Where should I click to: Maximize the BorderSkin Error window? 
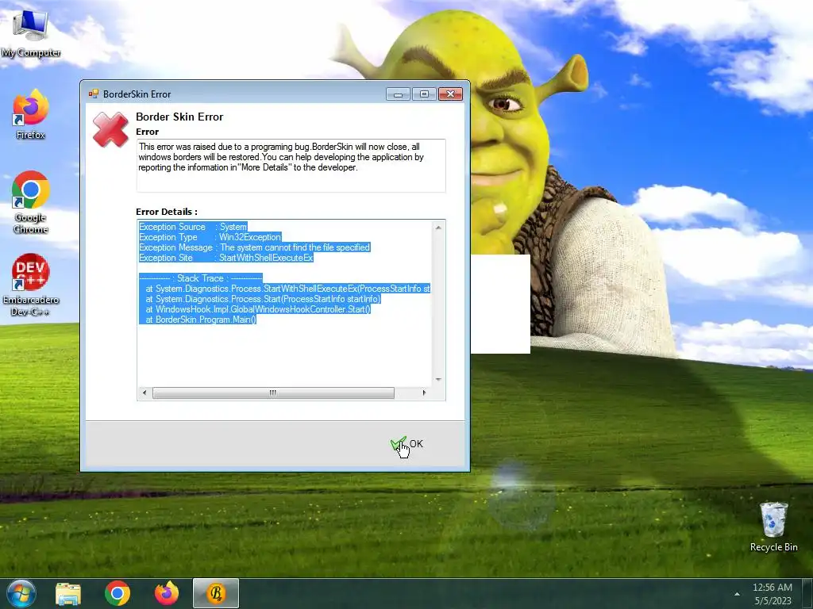[x=424, y=94]
